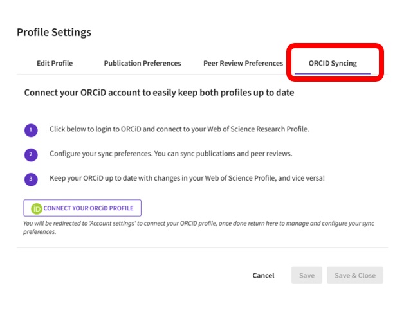Click the Profile Settings heading

(54, 32)
